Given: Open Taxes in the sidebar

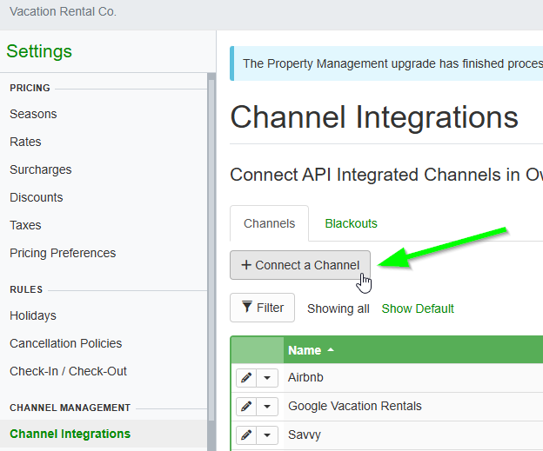Looking at the screenshot, I should (25, 225).
